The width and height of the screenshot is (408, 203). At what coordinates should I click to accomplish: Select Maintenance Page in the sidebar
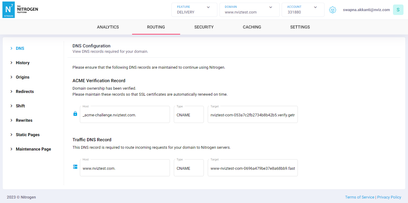(33, 149)
